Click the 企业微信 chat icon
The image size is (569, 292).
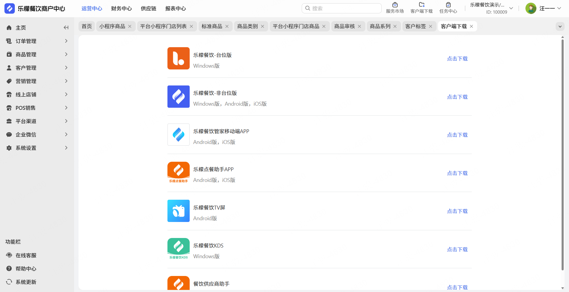pyautogui.click(x=9, y=134)
